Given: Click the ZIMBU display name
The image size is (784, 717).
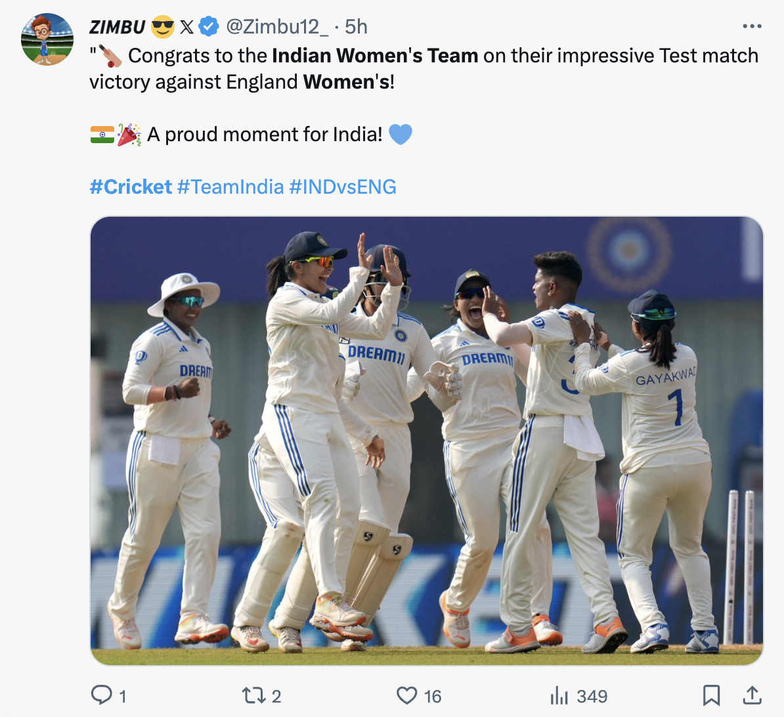Looking at the screenshot, I should tap(118, 27).
